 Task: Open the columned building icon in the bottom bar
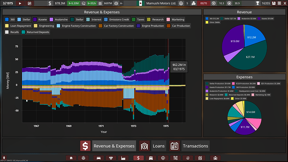coord(200,158)
